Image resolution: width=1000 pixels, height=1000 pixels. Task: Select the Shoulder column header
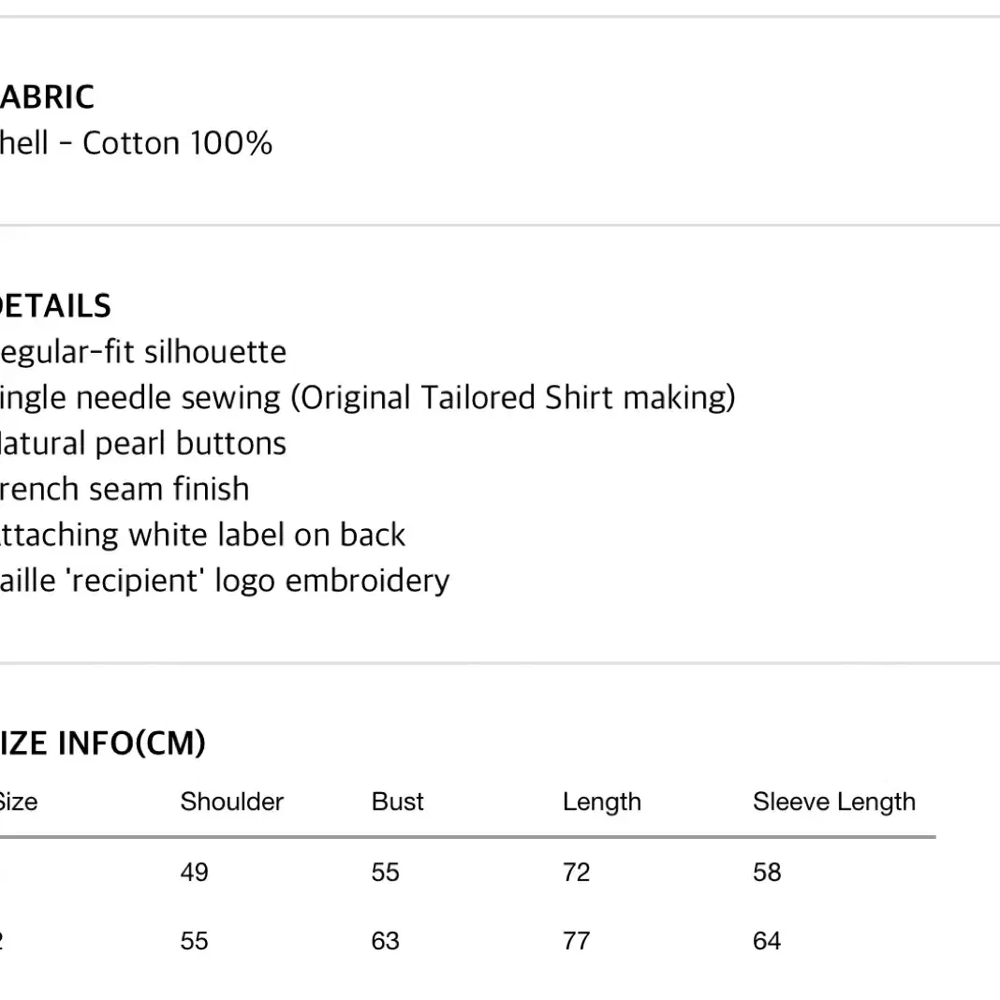tap(231, 801)
